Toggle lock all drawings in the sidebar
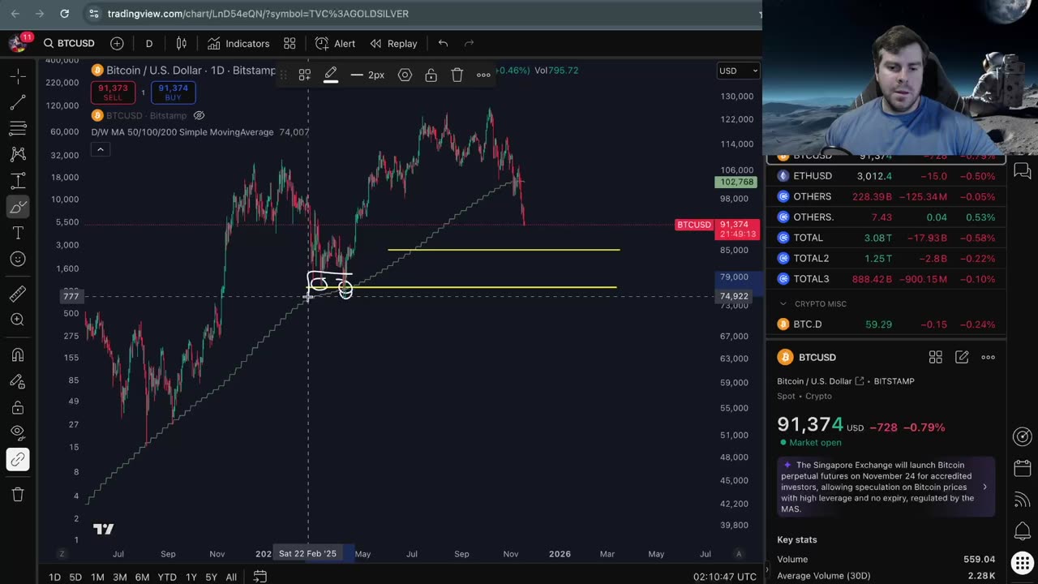 pos(17,407)
